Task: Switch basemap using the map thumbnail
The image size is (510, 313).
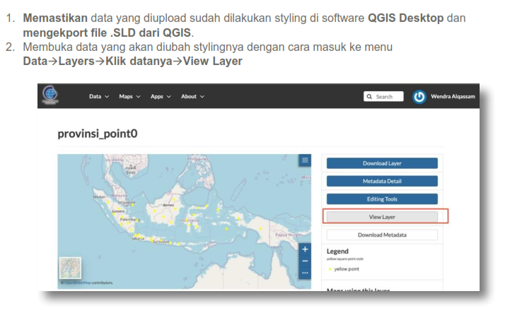Action: pyautogui.click(x=70, y=268)
